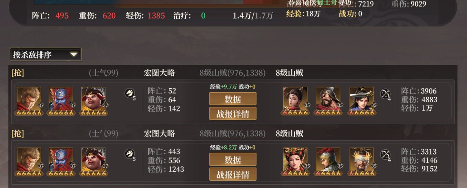The image size is (467, 188).
Task: Click cavalry troop icon in first battle
Action: (x=130, y=93)
